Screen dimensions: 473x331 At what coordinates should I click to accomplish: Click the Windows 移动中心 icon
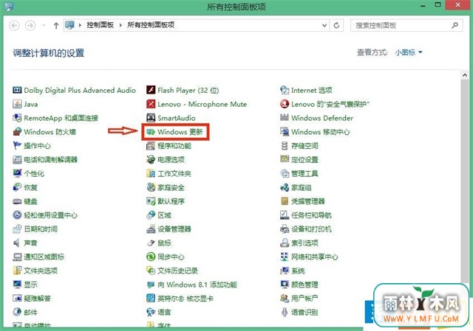(285, 132)
